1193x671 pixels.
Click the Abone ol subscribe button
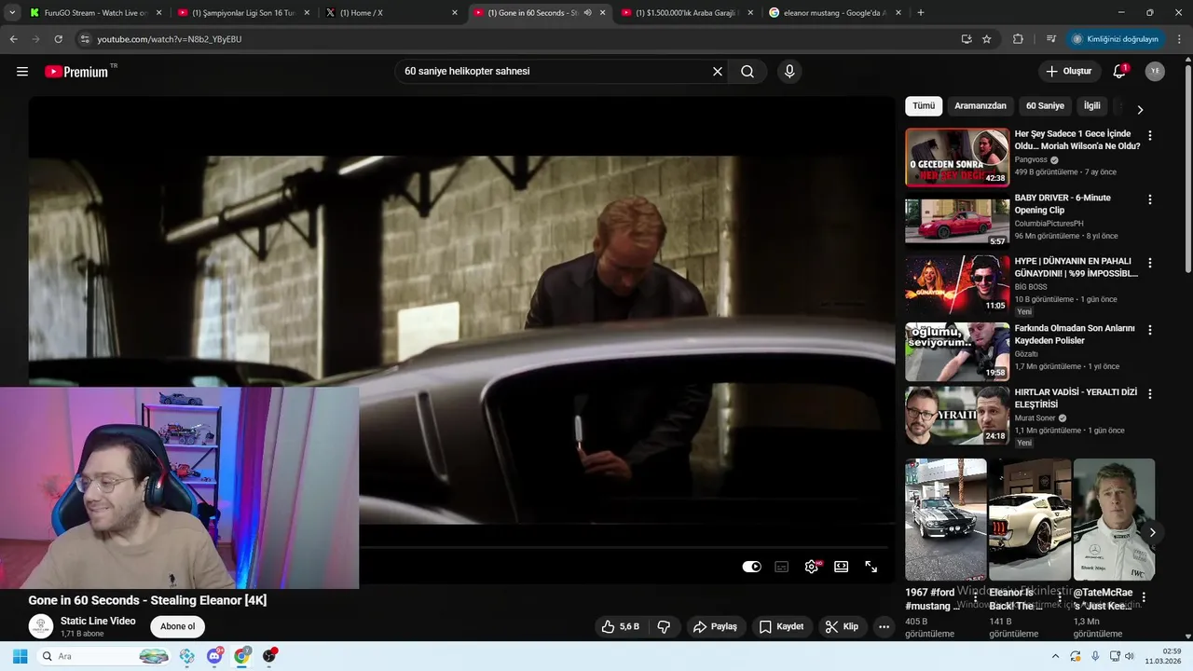click(x=178, y=626)
